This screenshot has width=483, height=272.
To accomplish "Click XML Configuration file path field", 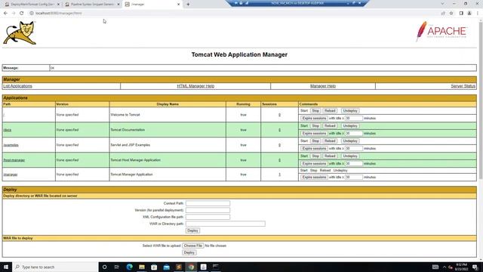I will [x=208, y=217].
